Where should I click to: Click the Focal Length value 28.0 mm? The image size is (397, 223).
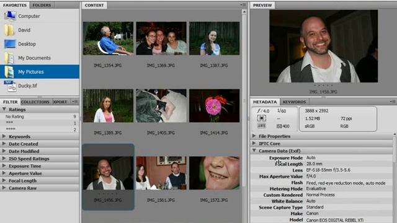[314, 164]
